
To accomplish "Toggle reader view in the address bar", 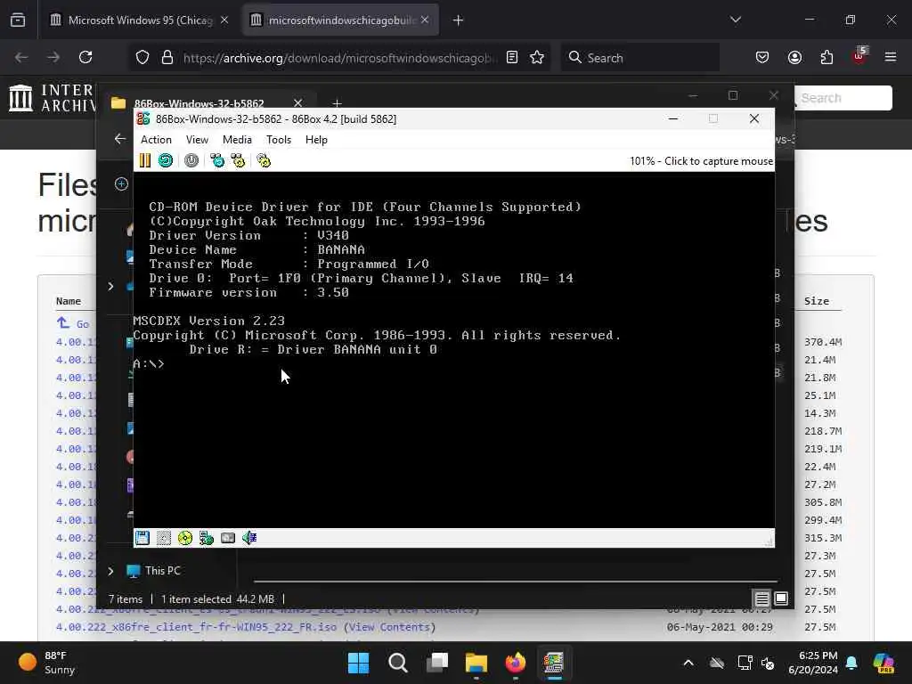I will pos(512,57).
